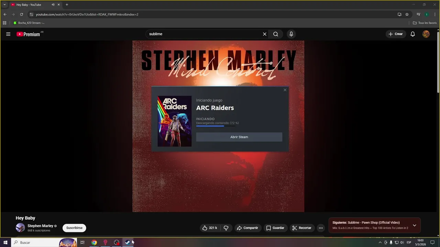Open the Tous les favoris folder
The width and height of the screenshot is (440, 247).
[x=425, y=23]
